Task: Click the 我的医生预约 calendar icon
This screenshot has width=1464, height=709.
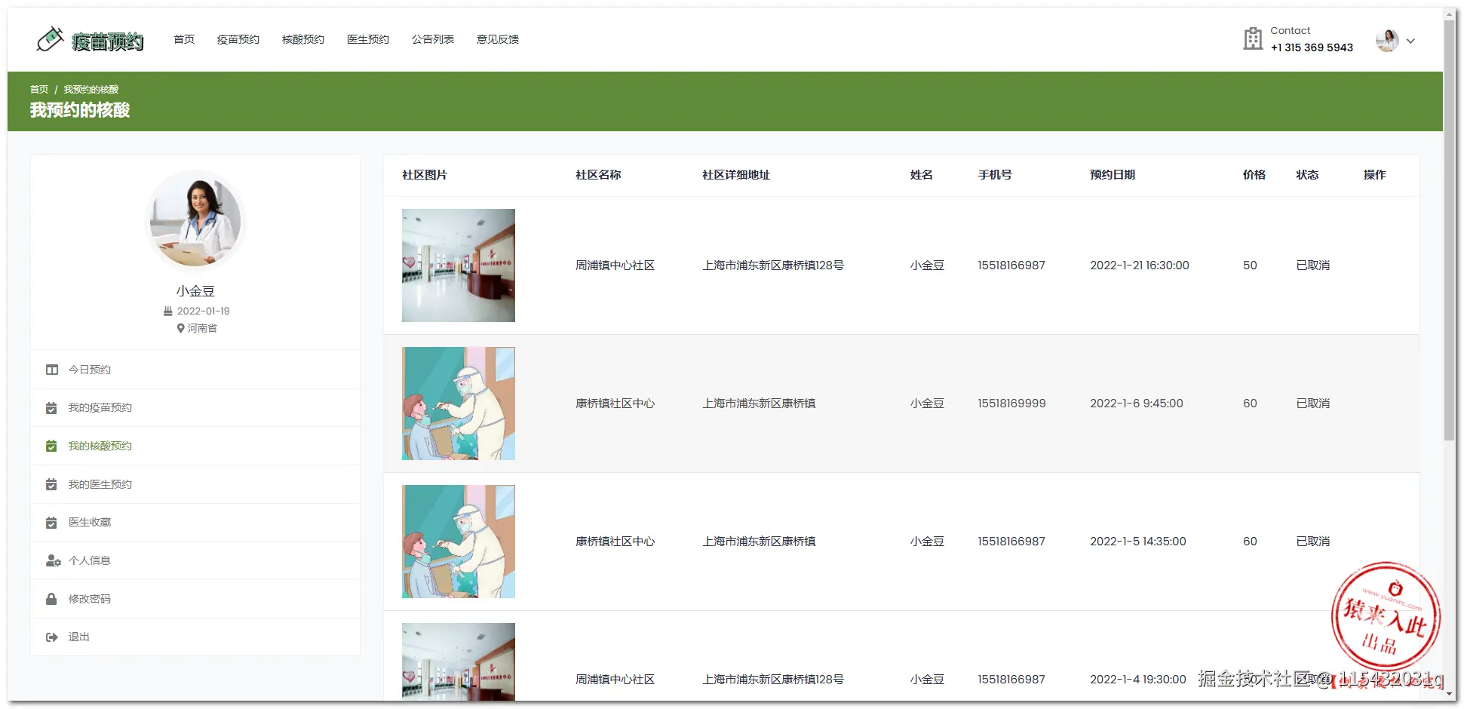Action: click(x=51, y=484)
